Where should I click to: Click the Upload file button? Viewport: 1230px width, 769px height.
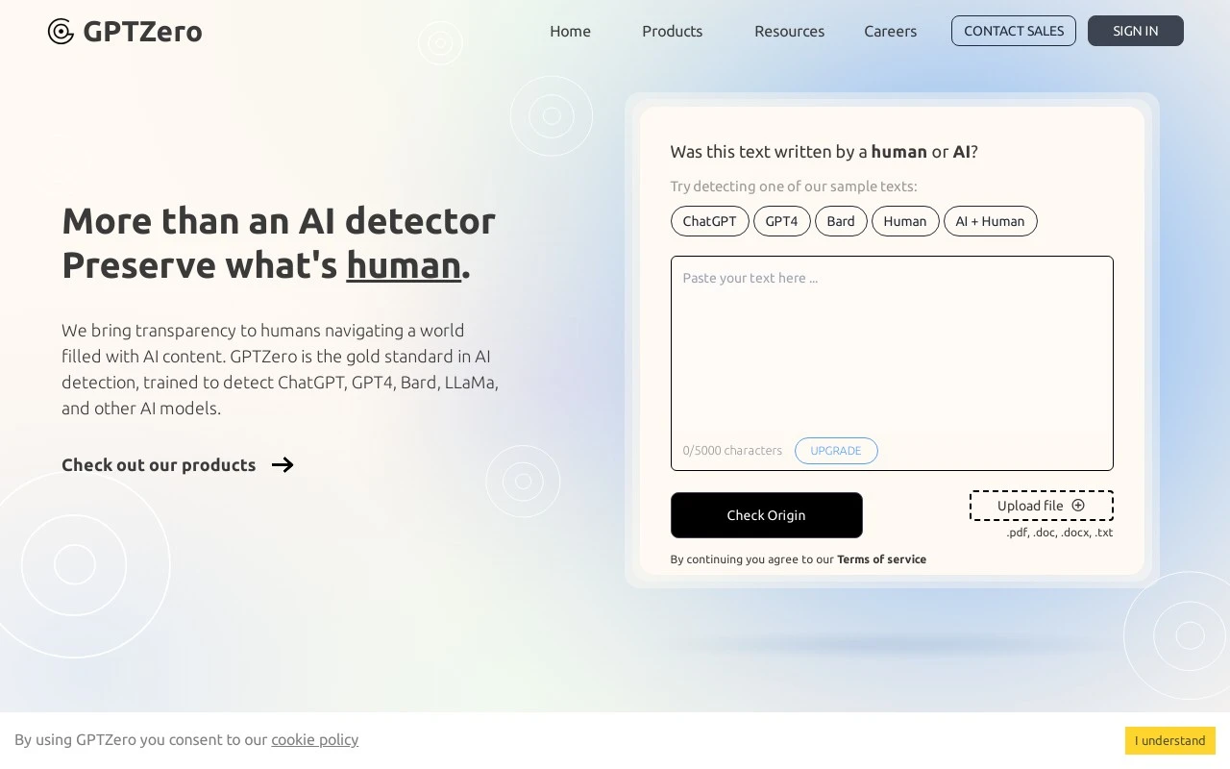tap(1042, 506)
